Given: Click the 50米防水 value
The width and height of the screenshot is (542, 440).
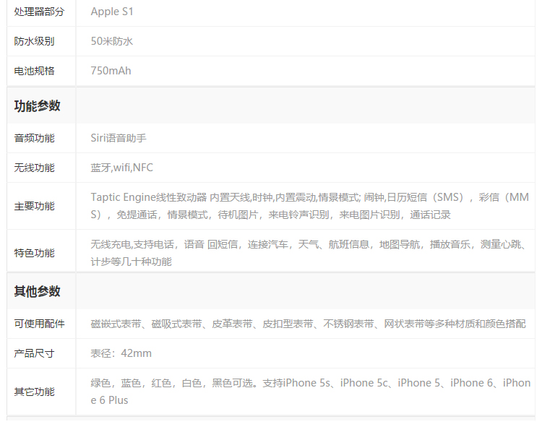Looking at the screenshot, I should click(111, 41).
